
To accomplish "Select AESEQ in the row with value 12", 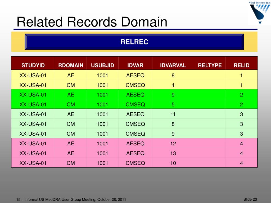I will pos(135,144).
